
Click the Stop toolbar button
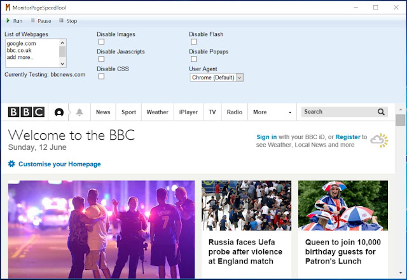68,21
